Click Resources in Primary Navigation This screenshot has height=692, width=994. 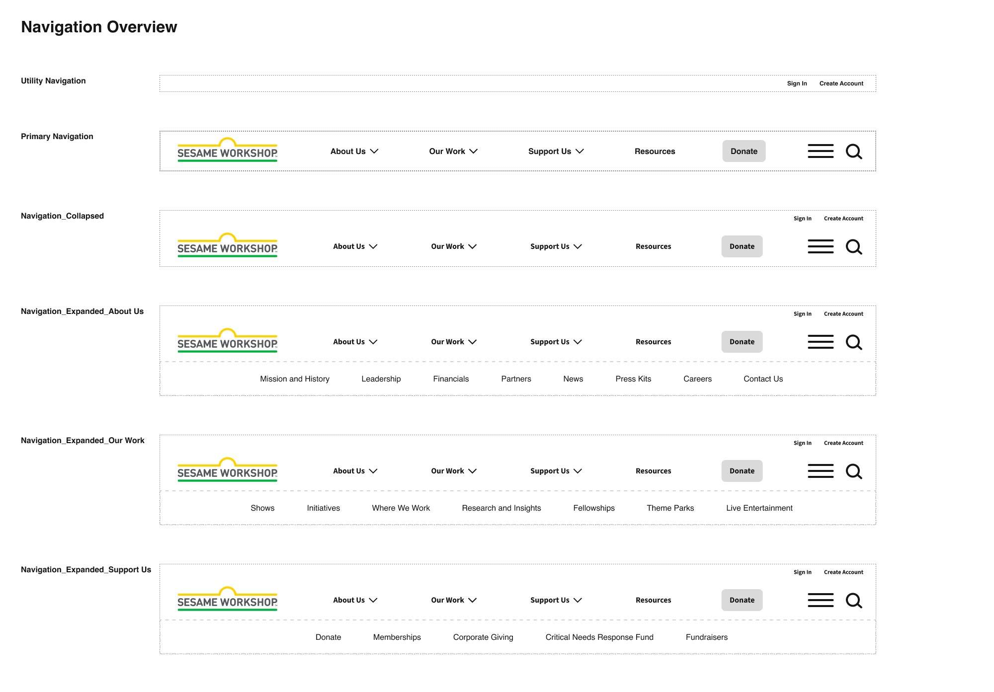655,151
